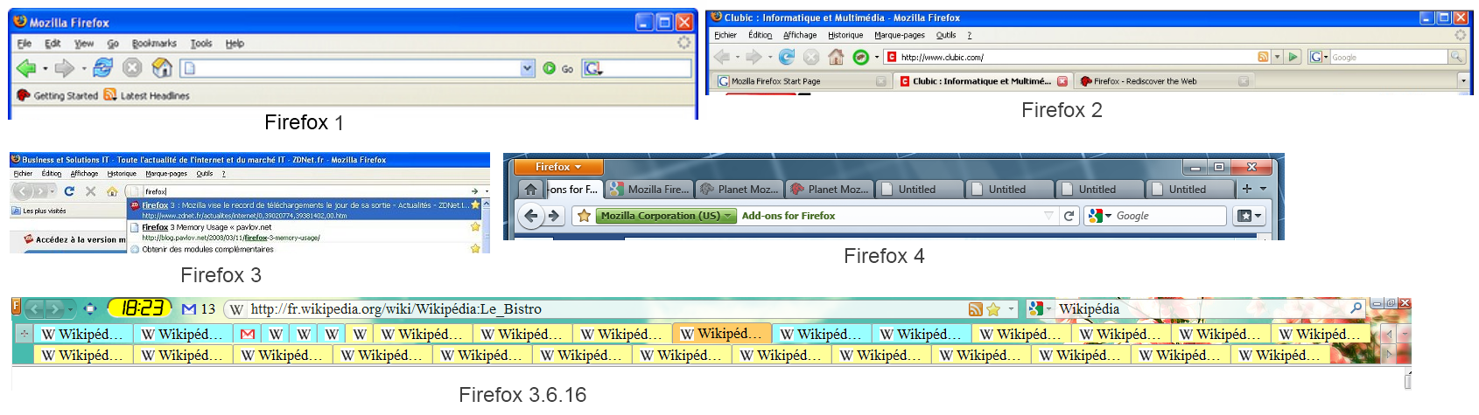Click the red Gmail M tab in Firefox 3.6.16
Screen dimensions: 1479x415
(248, 334)
